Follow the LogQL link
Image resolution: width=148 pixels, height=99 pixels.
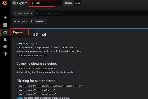(x=20, y=98)
